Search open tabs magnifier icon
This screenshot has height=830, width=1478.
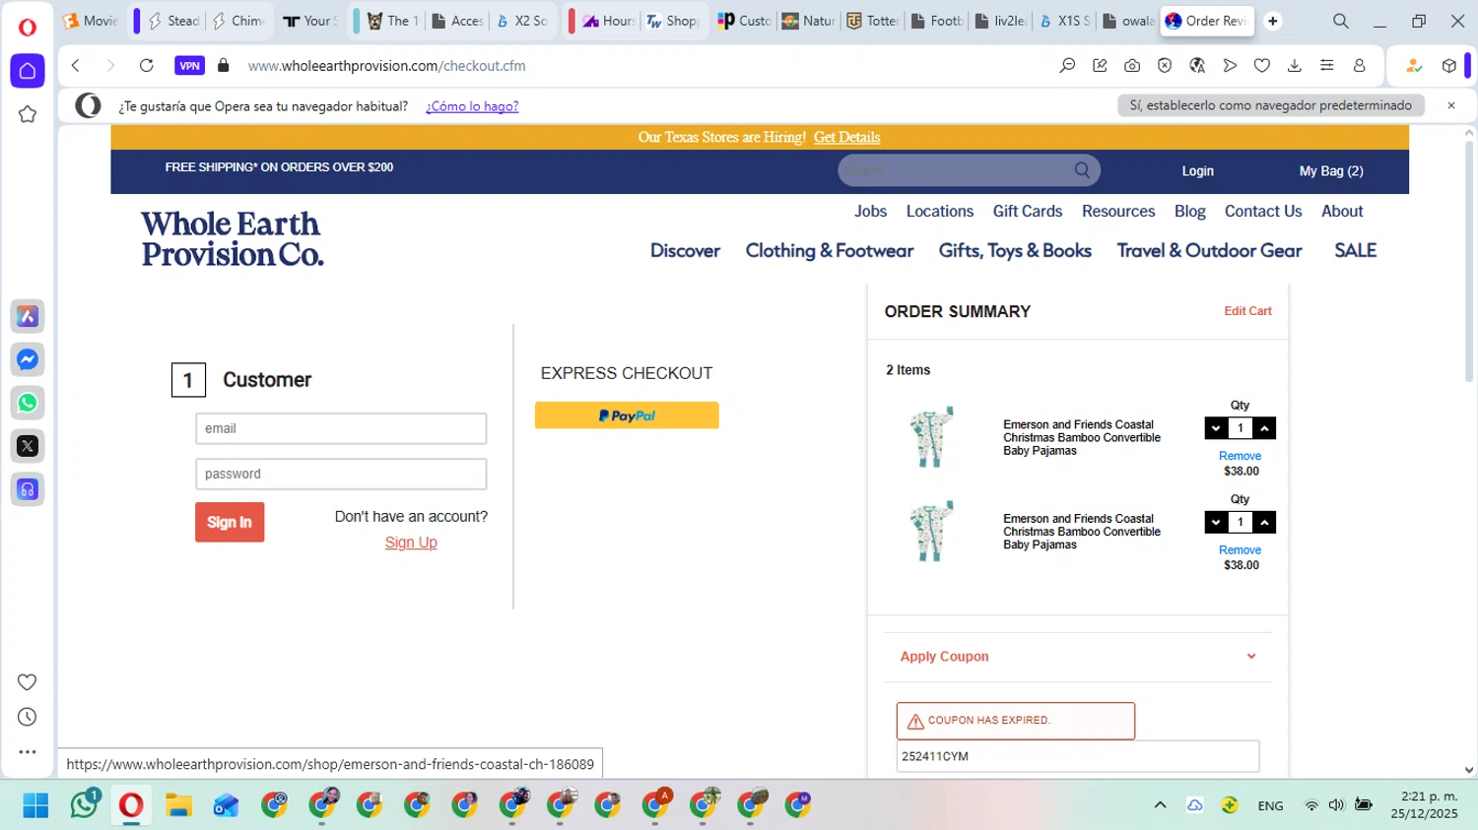click(x=1341, y=21)
